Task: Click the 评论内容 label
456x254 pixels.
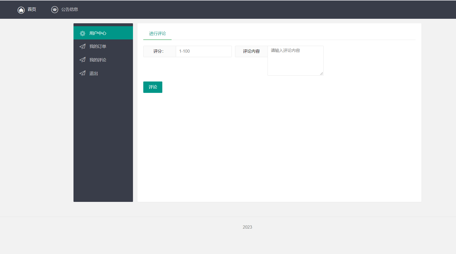Action: point(251,51)
